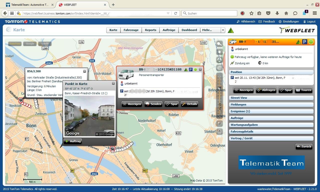Expand the Vertrag / Gerät section

point(271,138)
